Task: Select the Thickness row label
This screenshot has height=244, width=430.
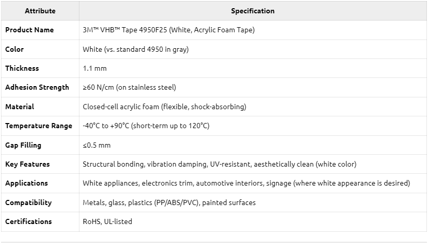Action: point(22,68)
